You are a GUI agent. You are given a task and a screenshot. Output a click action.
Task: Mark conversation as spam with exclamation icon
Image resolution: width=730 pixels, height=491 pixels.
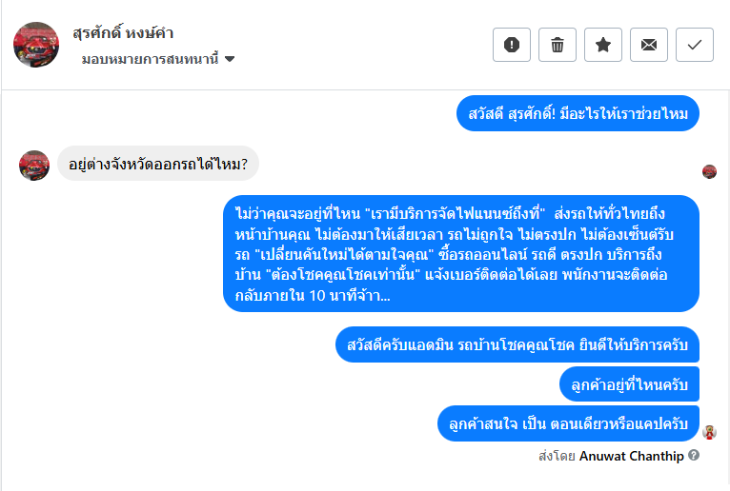click(x=512, y=45)
